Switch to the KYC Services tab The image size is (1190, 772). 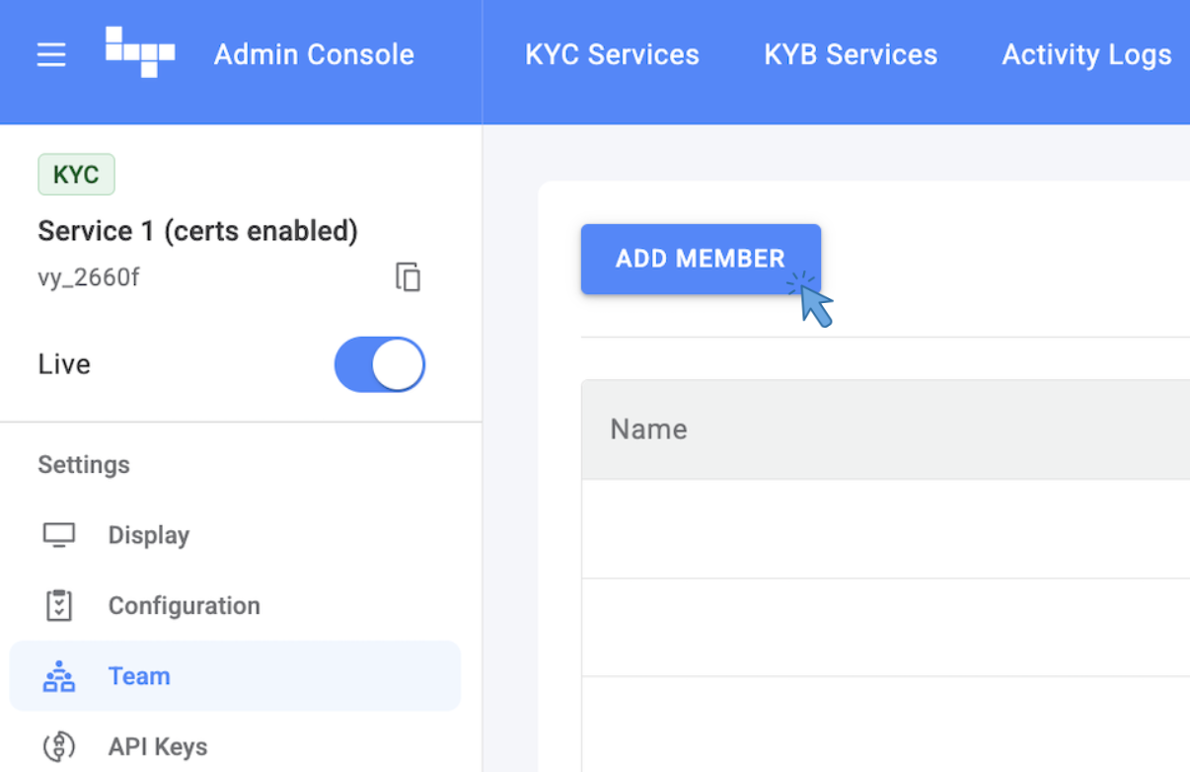(612, 55)
